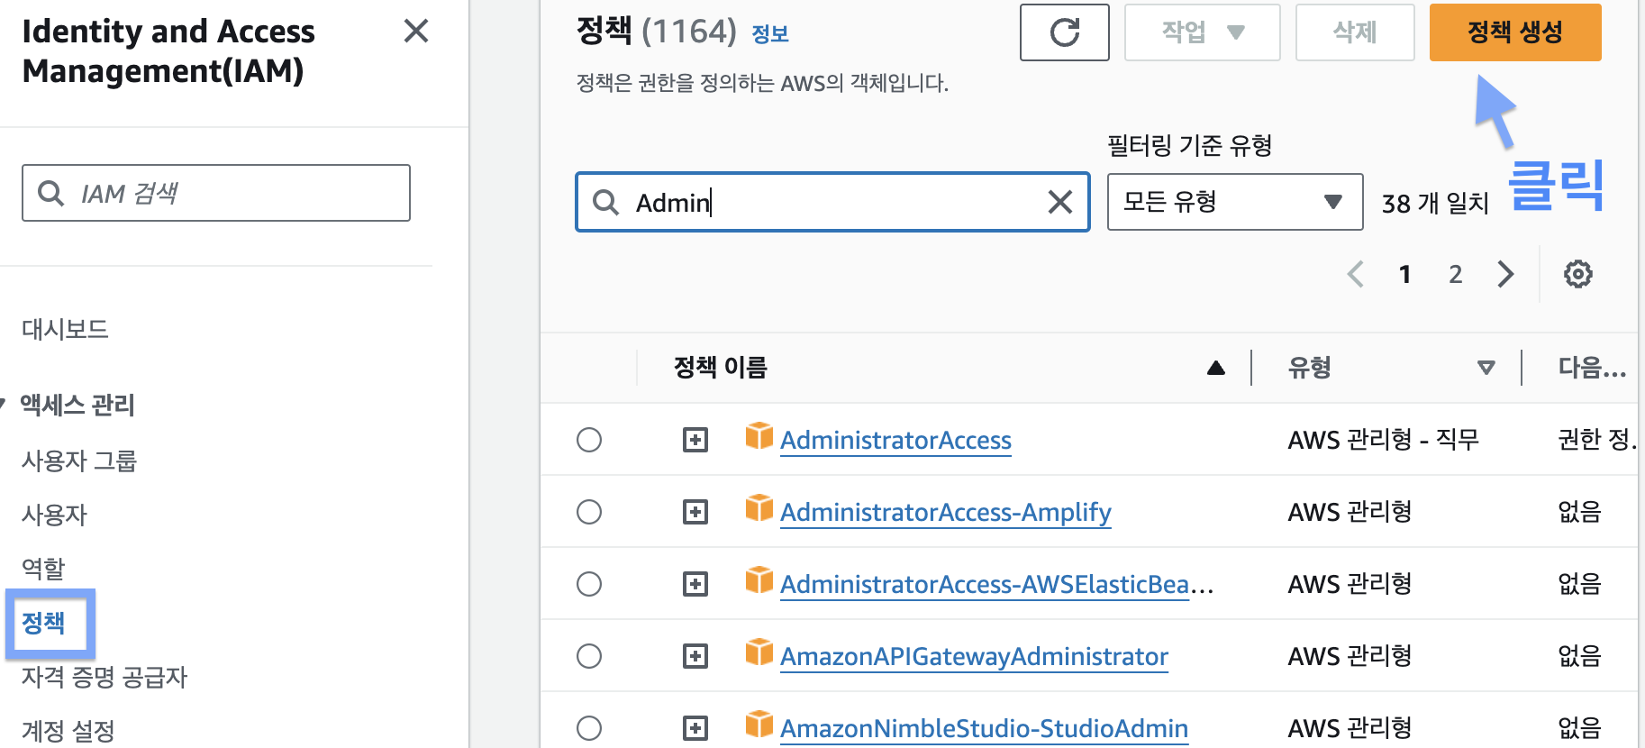
Task: Navigate to 정책 in the sidebar
Action: pyautogui.click(x=43, y=623)
